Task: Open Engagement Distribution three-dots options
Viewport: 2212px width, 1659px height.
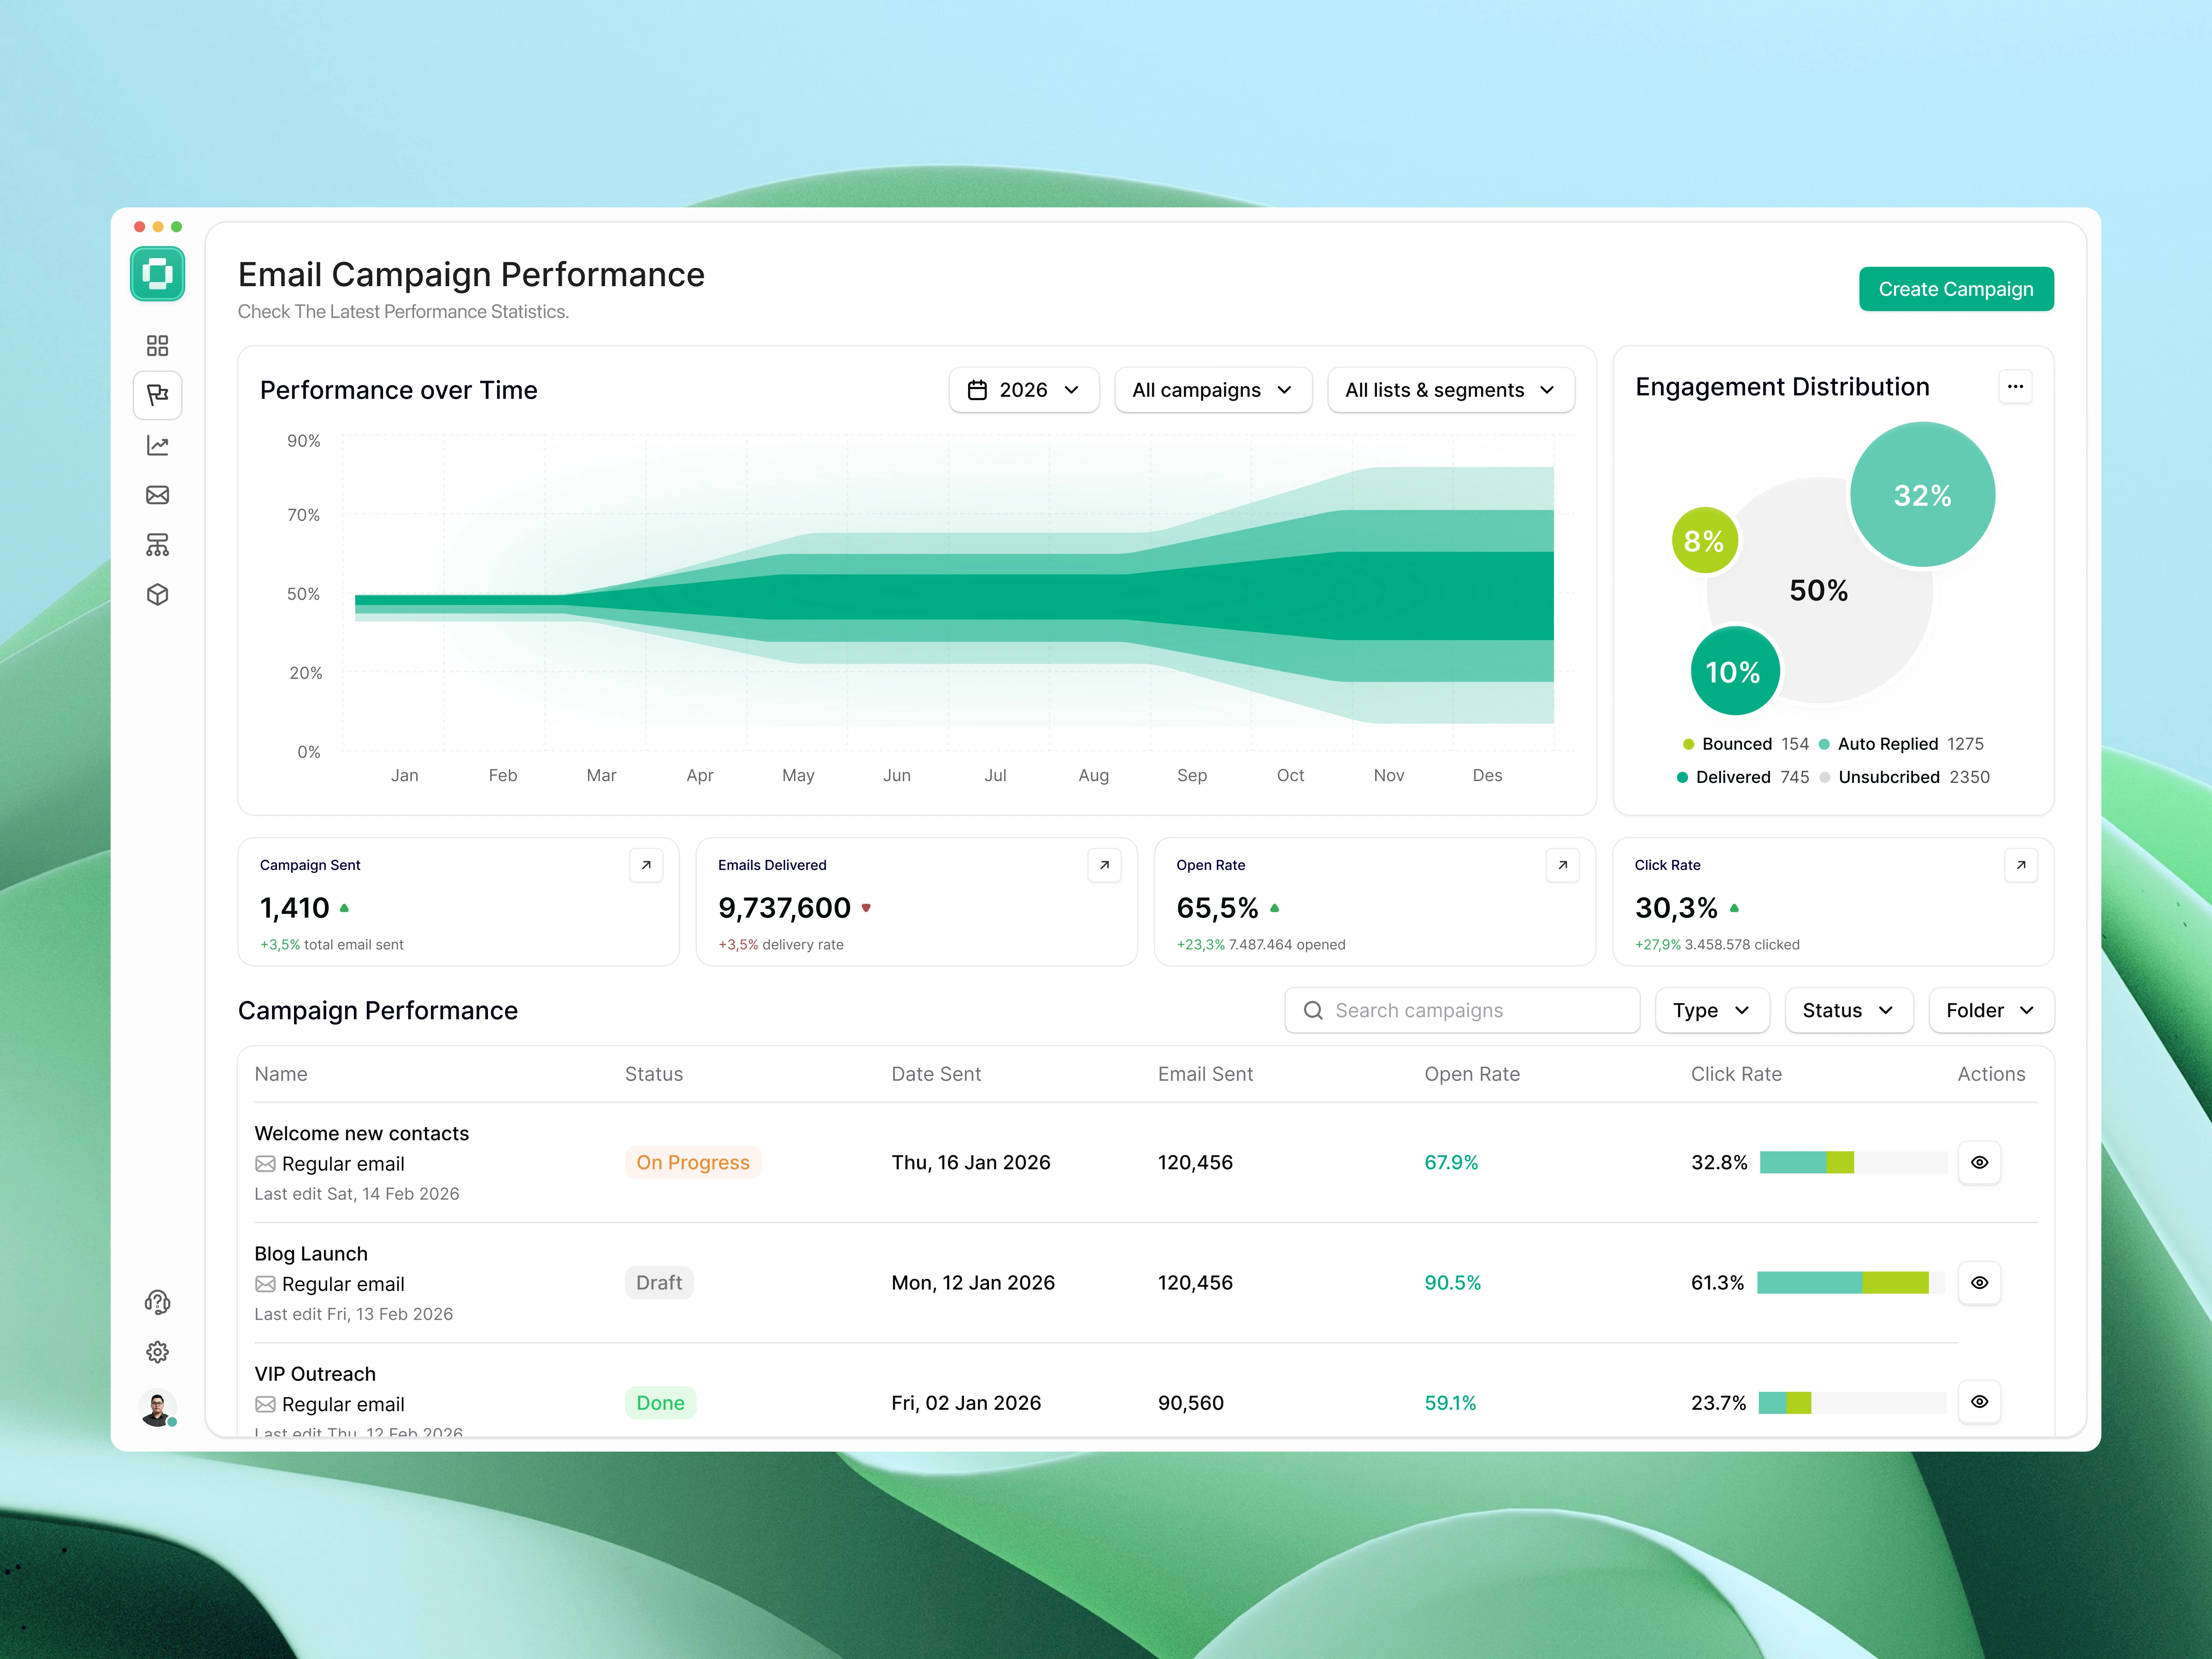Action: [x=2015, y=387]
